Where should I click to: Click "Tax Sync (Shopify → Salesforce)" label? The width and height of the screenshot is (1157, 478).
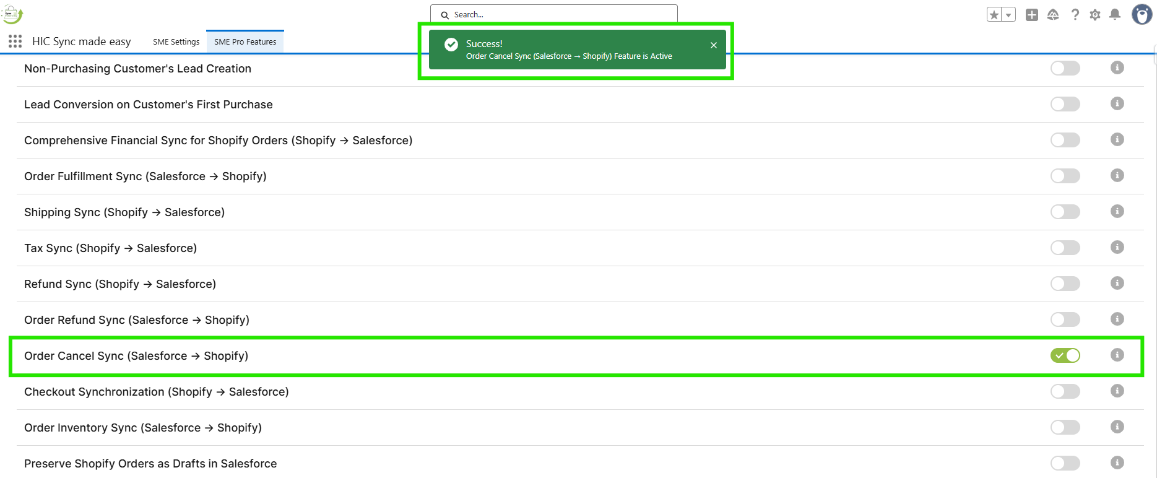point(110,248)
